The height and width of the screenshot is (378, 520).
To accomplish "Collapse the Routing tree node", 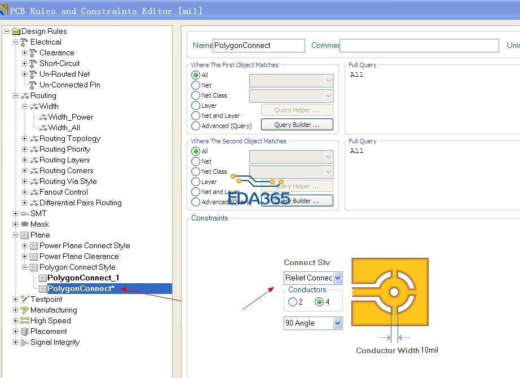I will pyautogui.click(x=15, y=95).
